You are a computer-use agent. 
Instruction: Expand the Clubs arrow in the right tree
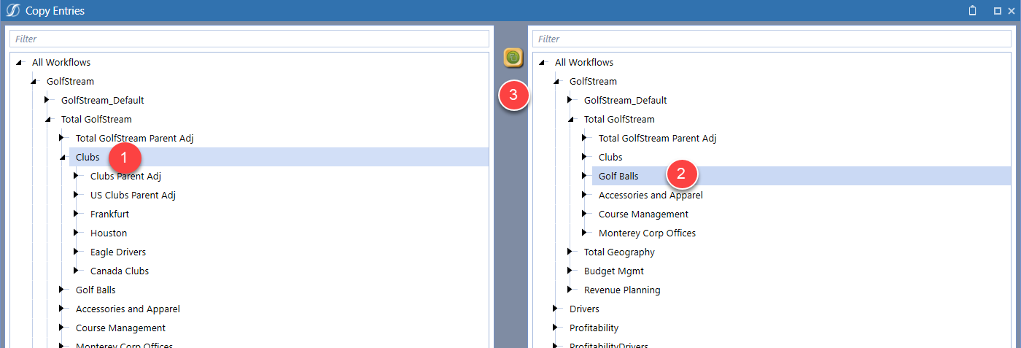pyautogui.click(x=585, y=157)
